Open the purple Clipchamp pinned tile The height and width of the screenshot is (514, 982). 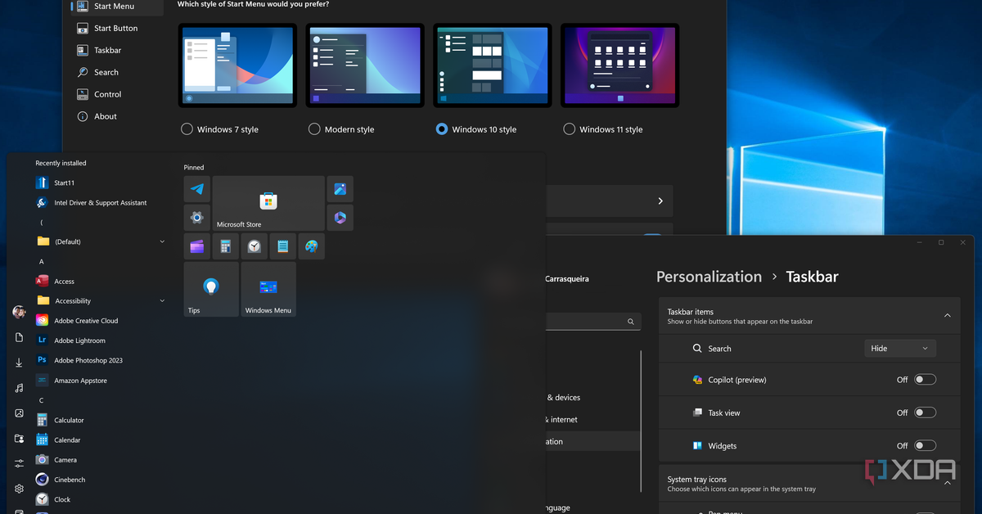197,246
